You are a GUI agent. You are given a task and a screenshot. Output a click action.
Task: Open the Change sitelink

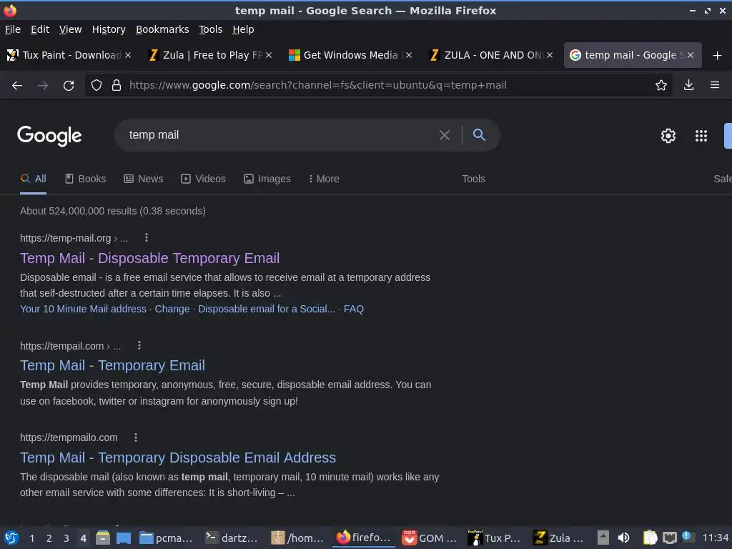[x=172, y=309]
